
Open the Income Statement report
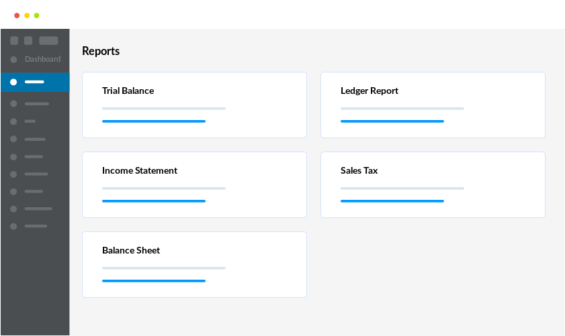point(194,185)
